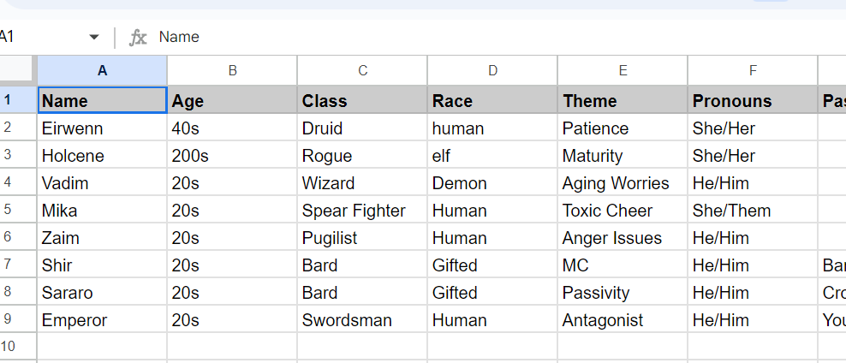Screen dimensions: 846x363
Task: Click the Antagonist theme cell
Action: [622, 320]
